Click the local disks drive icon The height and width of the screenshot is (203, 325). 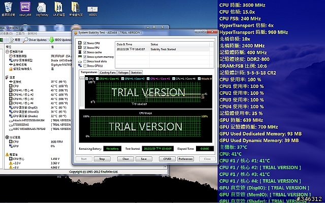(80, 61)
